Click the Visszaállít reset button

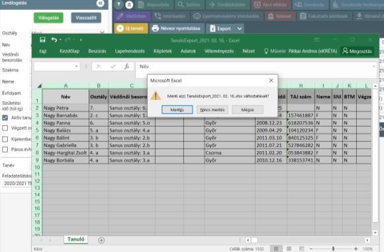click(x=86, y=18)
